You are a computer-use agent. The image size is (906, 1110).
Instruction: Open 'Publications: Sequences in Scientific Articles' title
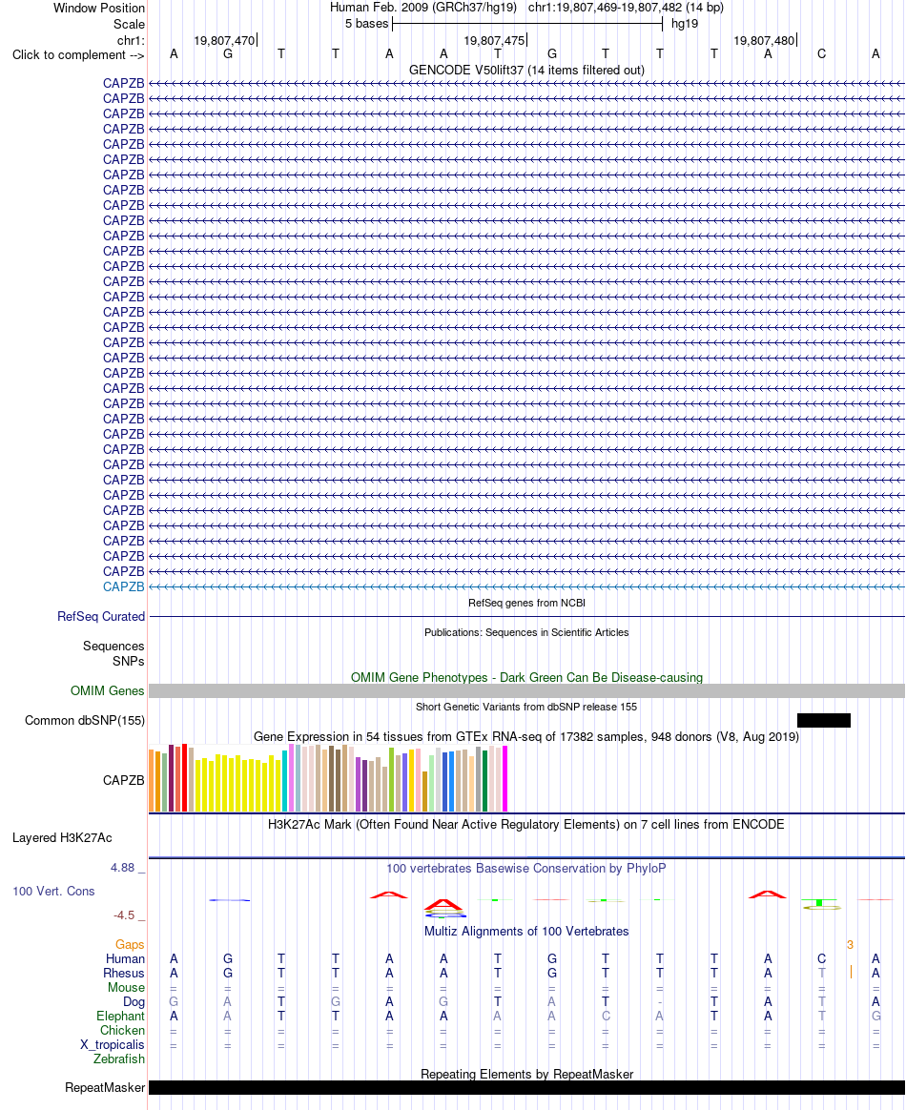526,633
